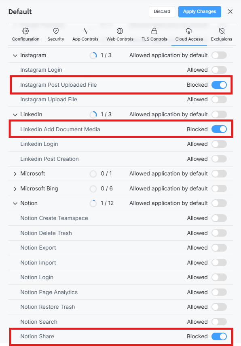Expand the Microsoft Bing application group
The image size is (241, 346).
[x=15, y=189]
